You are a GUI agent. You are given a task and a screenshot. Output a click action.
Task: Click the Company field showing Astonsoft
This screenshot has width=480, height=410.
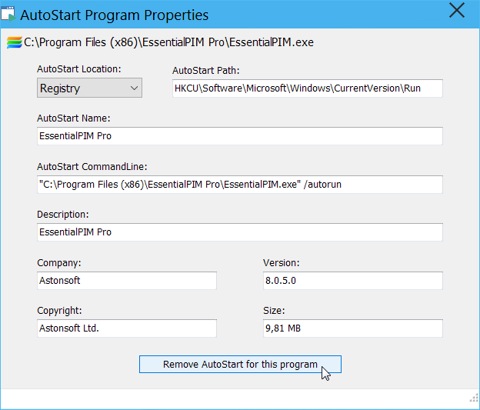click(127, 281)
